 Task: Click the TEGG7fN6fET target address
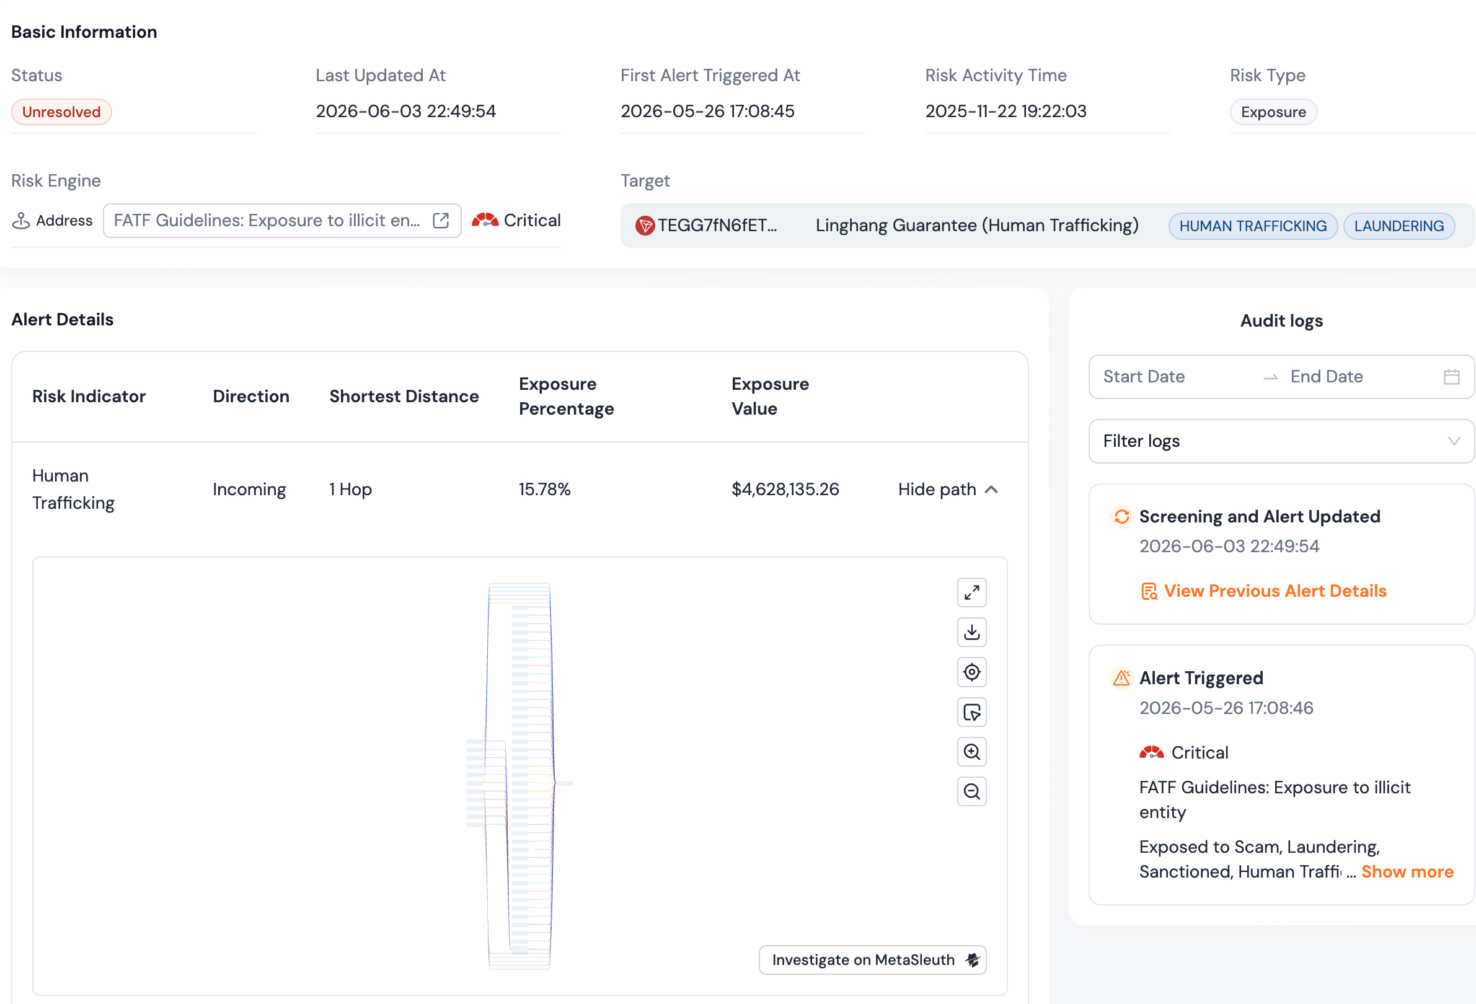717,226
